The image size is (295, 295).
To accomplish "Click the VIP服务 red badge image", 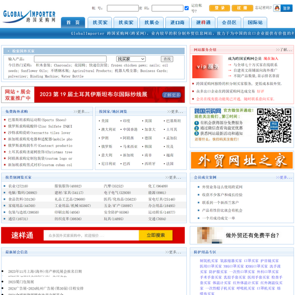I will (207, 66).
